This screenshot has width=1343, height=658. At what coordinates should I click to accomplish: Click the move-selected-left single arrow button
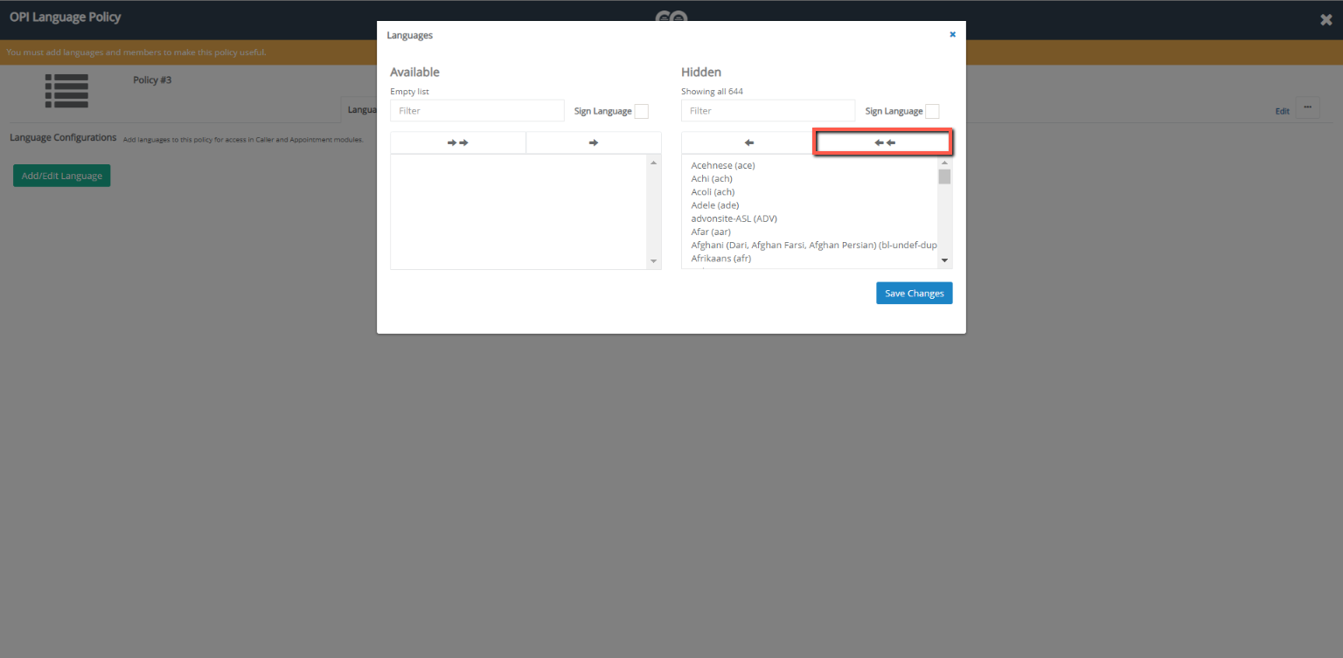tap(748, 142)
